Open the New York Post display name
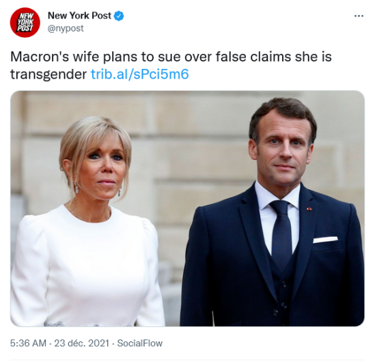 [79, 16]
